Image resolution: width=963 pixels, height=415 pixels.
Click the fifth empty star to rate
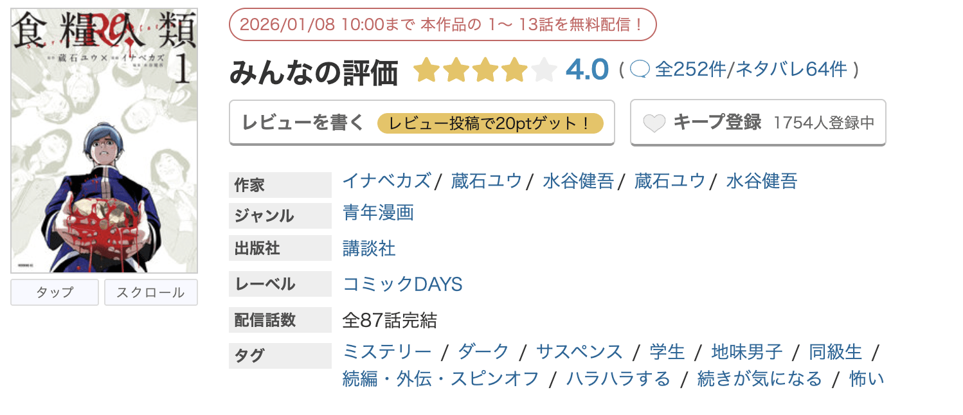pos(543,69)
